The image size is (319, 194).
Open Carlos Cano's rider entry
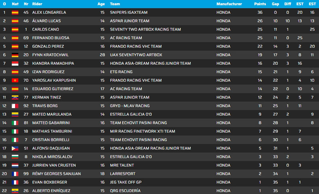click(45, 29)
